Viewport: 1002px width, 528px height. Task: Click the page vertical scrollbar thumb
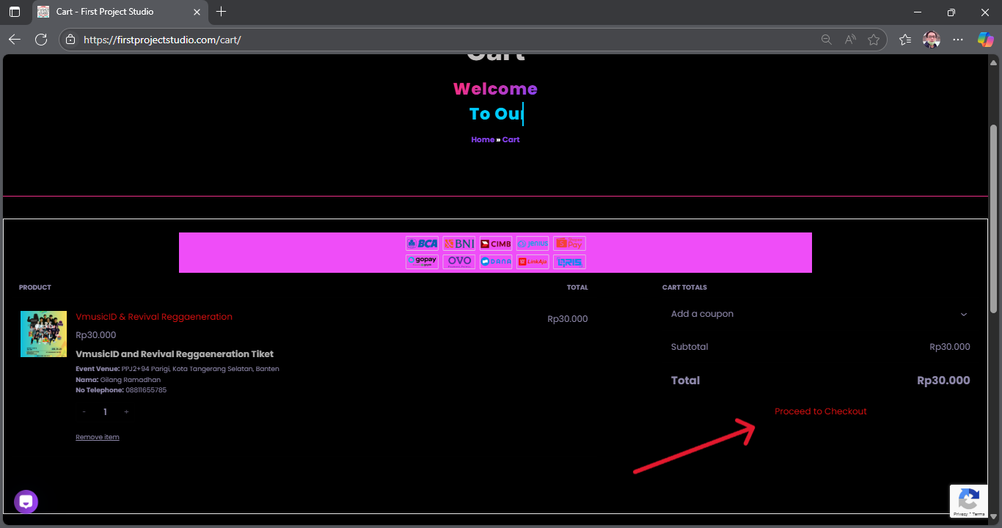click(x=994, y=219)
